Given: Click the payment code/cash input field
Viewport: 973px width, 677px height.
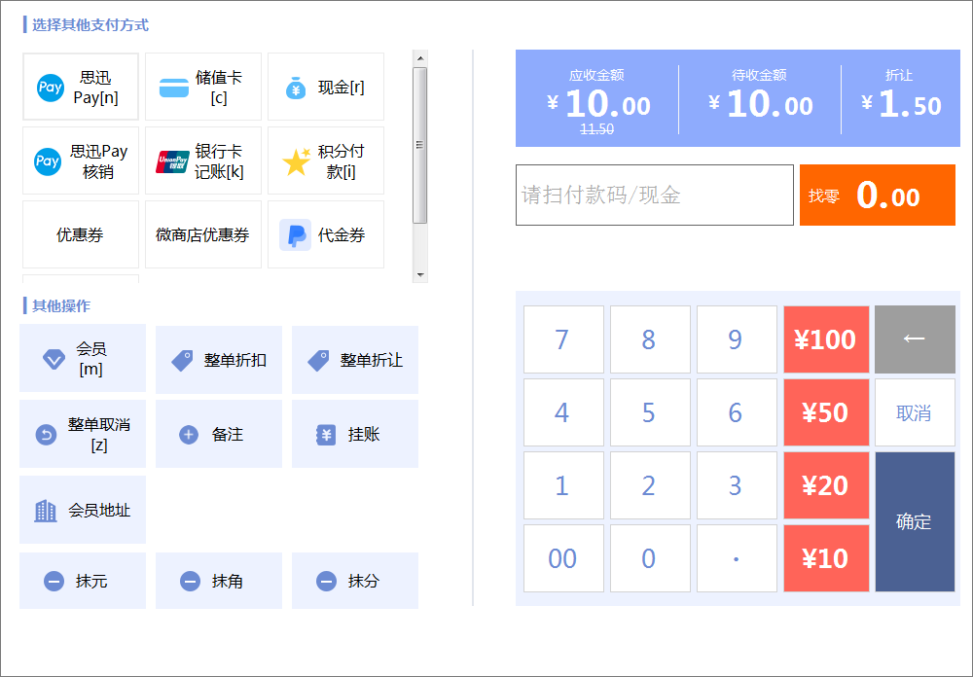Looking at the screenshot, I should pyautogui.click(x=655, y=195).
